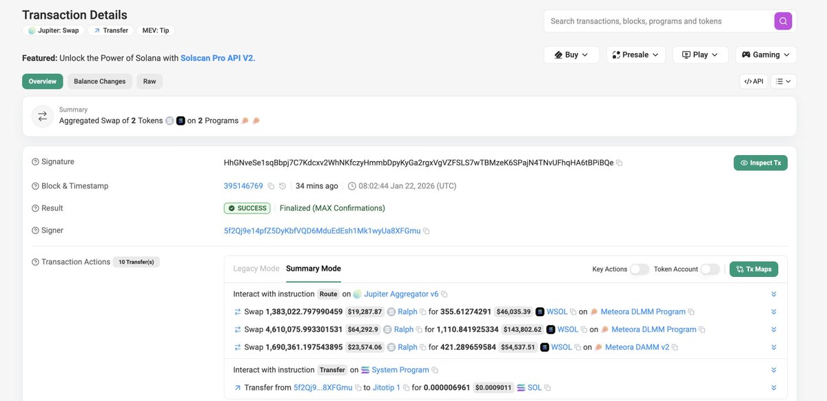Switch to the Balance Changes tab
This screenshot has width=827, height=401.
click(100, 81)
